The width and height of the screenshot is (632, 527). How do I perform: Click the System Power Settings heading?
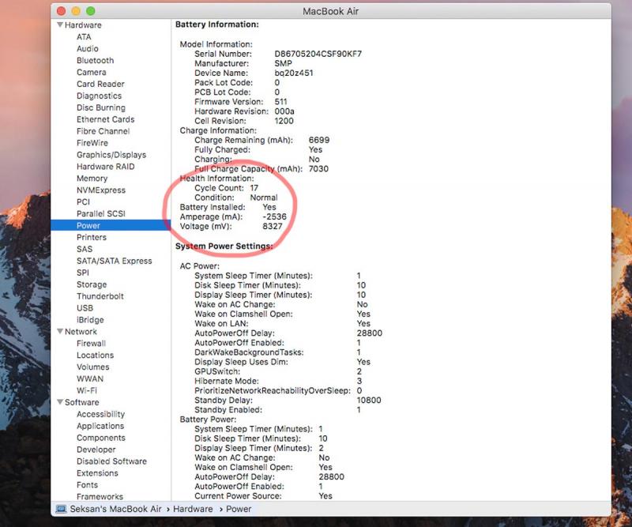[224, 247]
